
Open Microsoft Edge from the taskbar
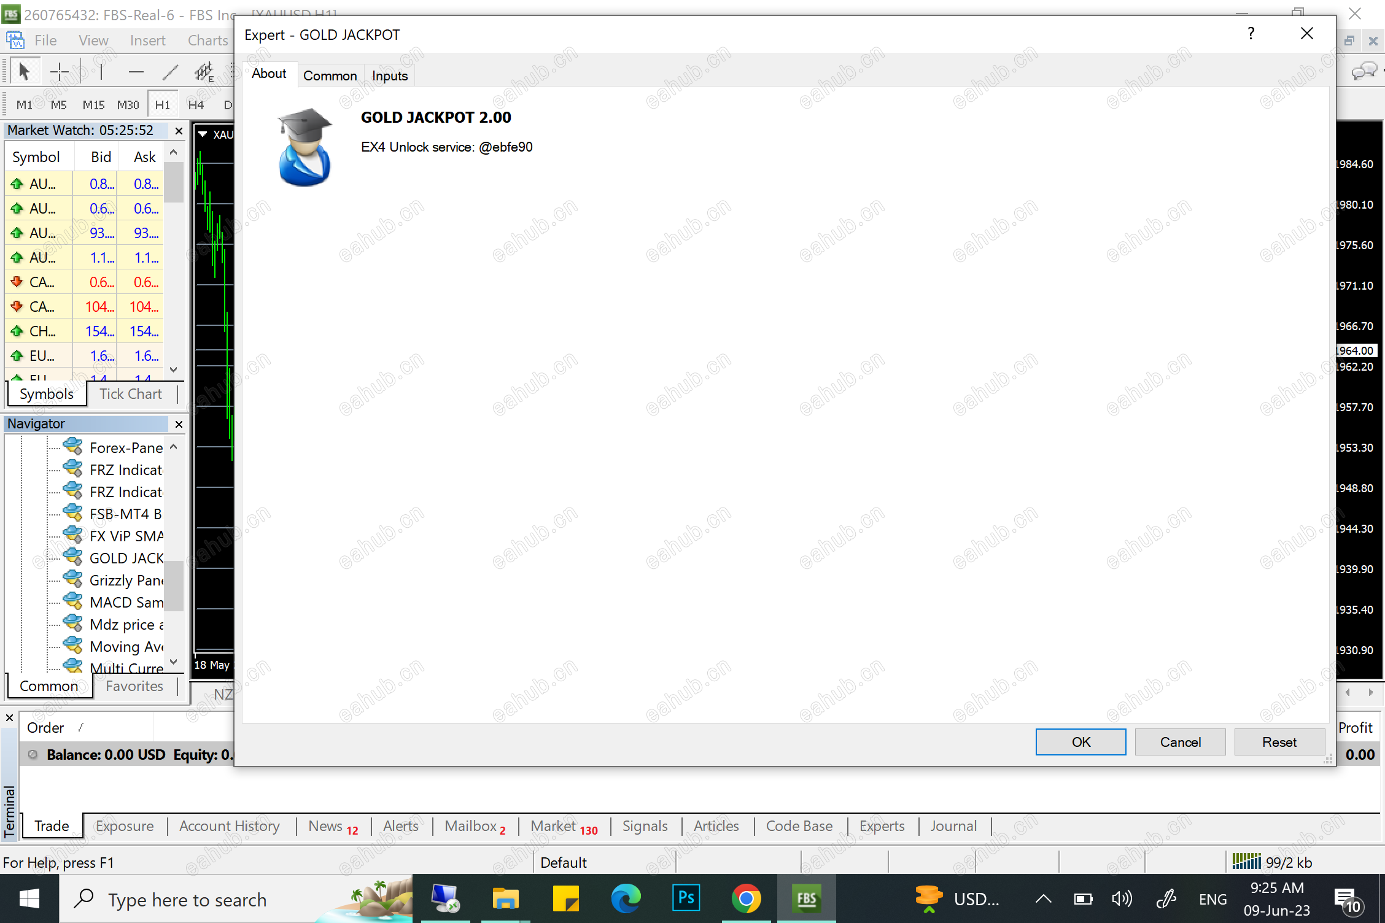[x=626, y=899]
